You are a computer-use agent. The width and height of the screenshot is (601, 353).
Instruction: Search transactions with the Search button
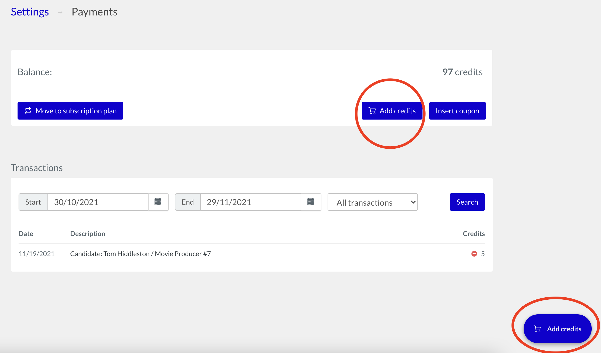tap(467, 202)
